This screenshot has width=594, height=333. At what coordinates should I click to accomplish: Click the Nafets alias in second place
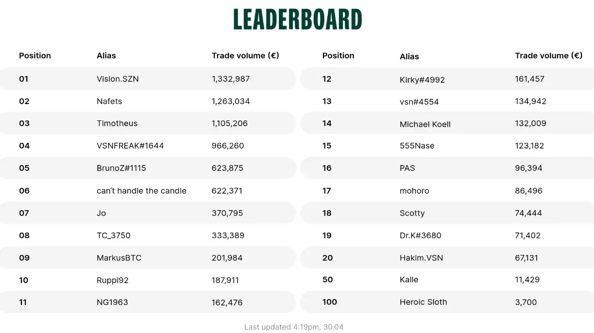point(110,101)
